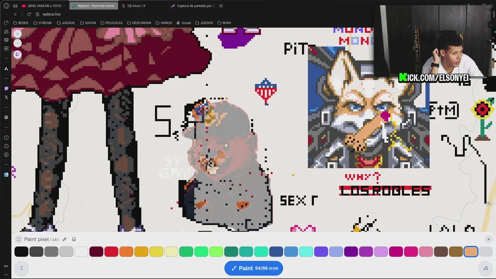Pick the pale yellow color swatch
The width and height of the screenshot is (496, 279).
click(171, 252)
